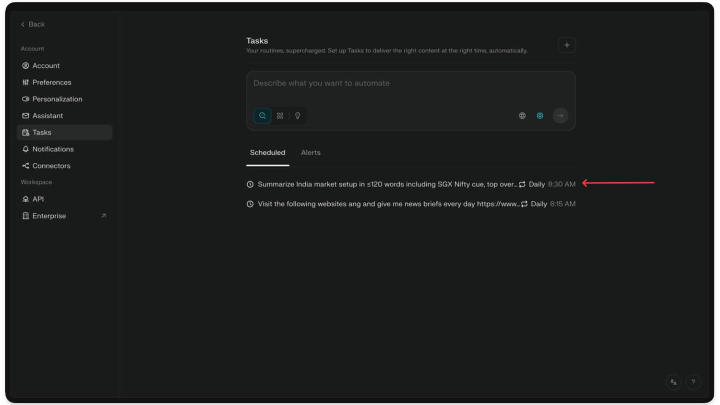The image size is (720, 405).
Task: Activate the lightbulb reasoning mode icon
Action: pos(298,115)
